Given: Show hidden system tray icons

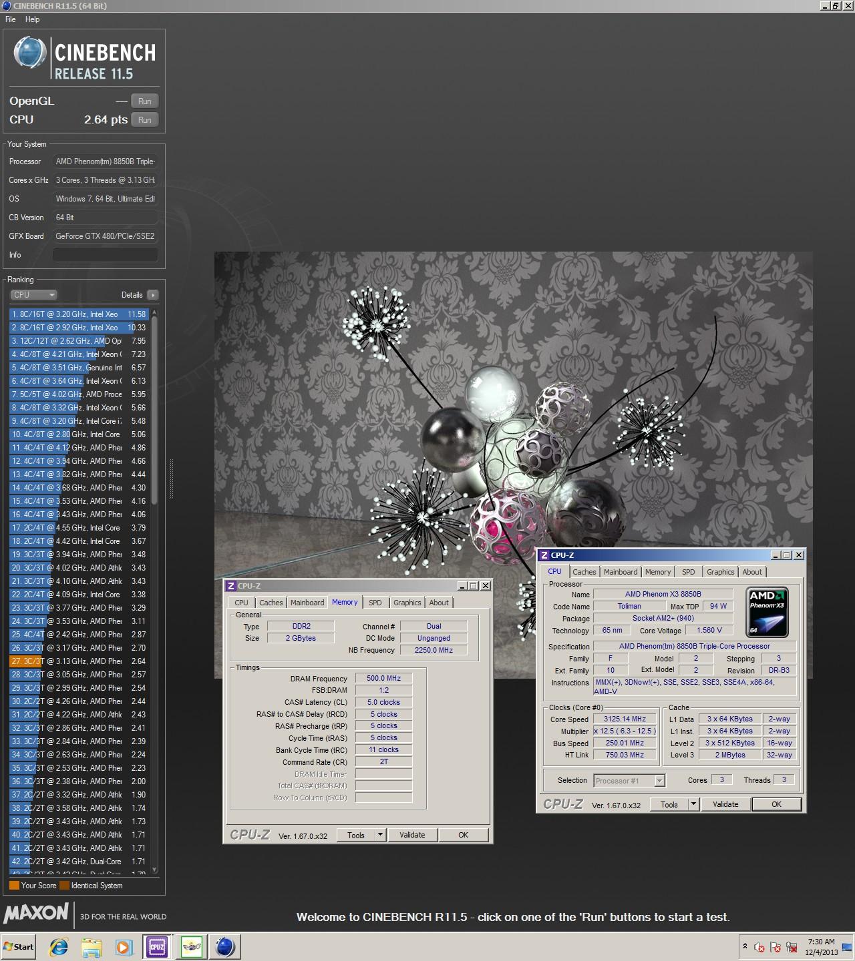Looking at the screenshot, I should [x=745, y=947].
